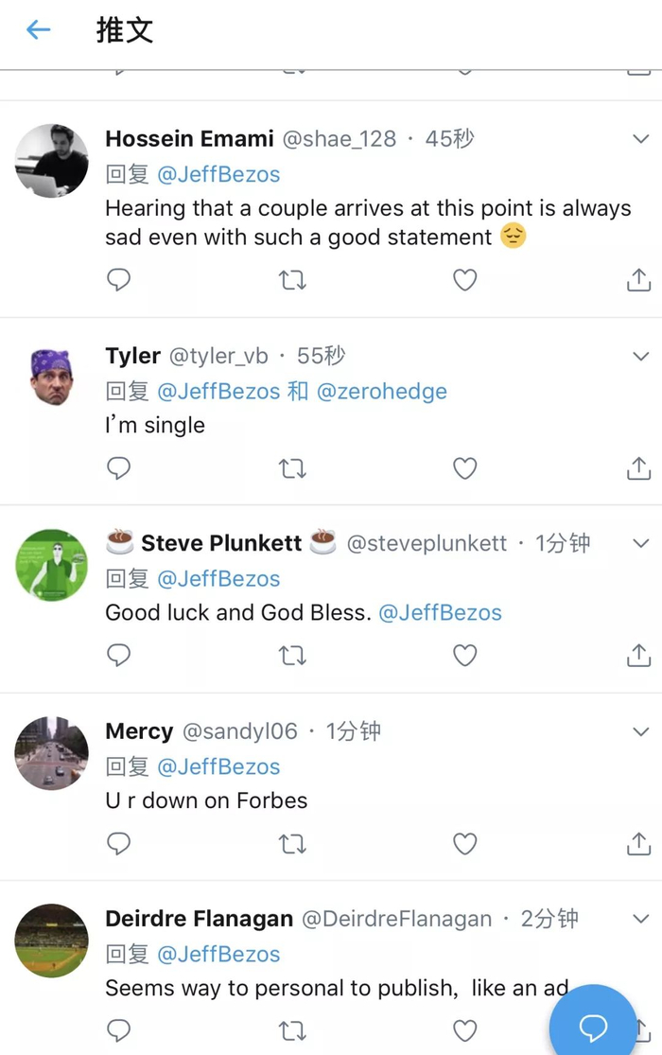Image resolution: width=662 pixels, height=1055 pixels.
Task: Open @JeffBezos mention in Steve Plunkett's tweet text
Action: [x=440, y=612]
